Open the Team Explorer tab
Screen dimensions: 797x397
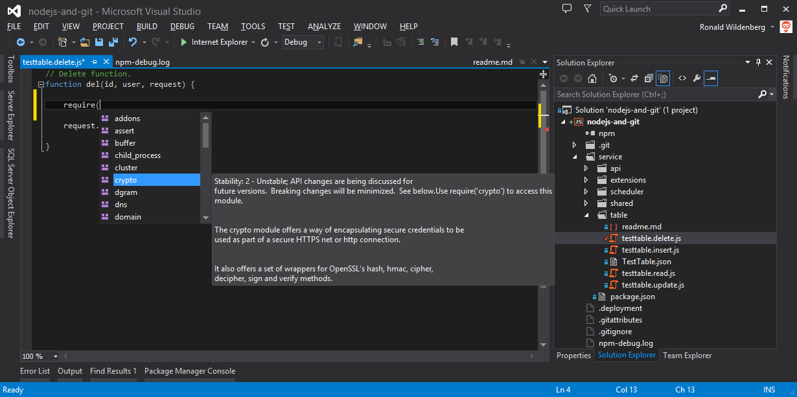point(687,356)
